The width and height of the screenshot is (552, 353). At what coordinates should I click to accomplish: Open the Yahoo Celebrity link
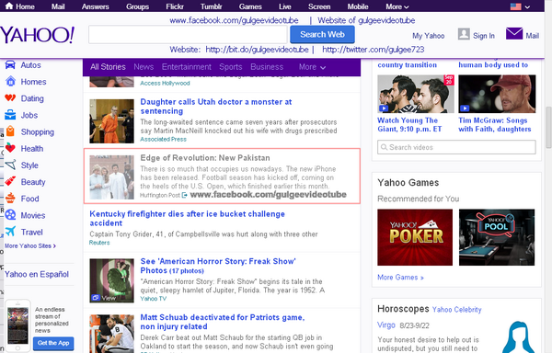[x=456, y=310]
